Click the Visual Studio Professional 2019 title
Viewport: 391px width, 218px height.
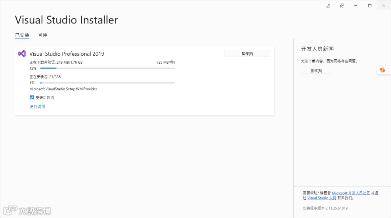[67, 54]
